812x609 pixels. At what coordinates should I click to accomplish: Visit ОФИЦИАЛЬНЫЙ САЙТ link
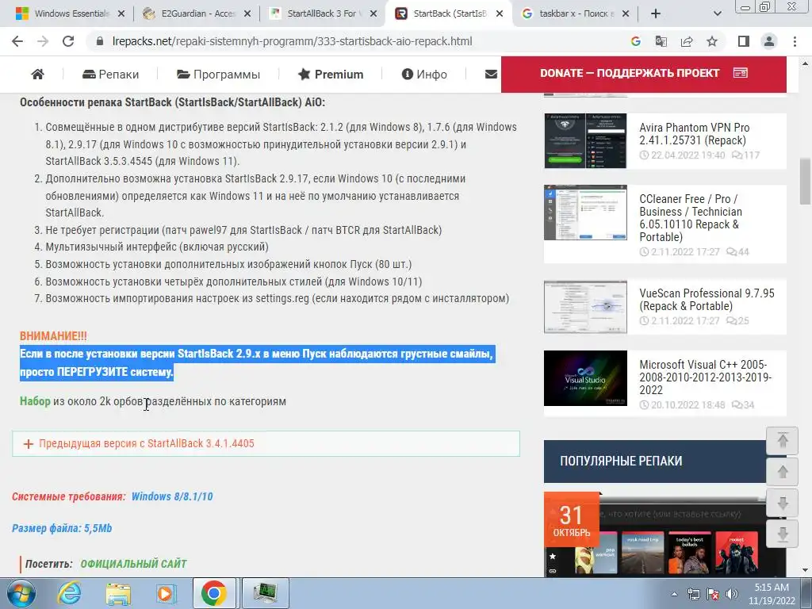(x=133, y=564)
